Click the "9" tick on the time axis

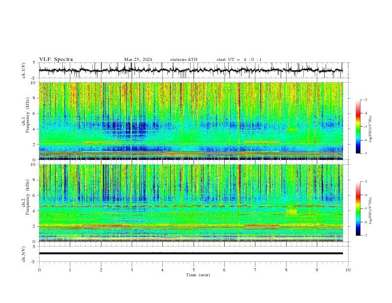(x=317, y=270)
